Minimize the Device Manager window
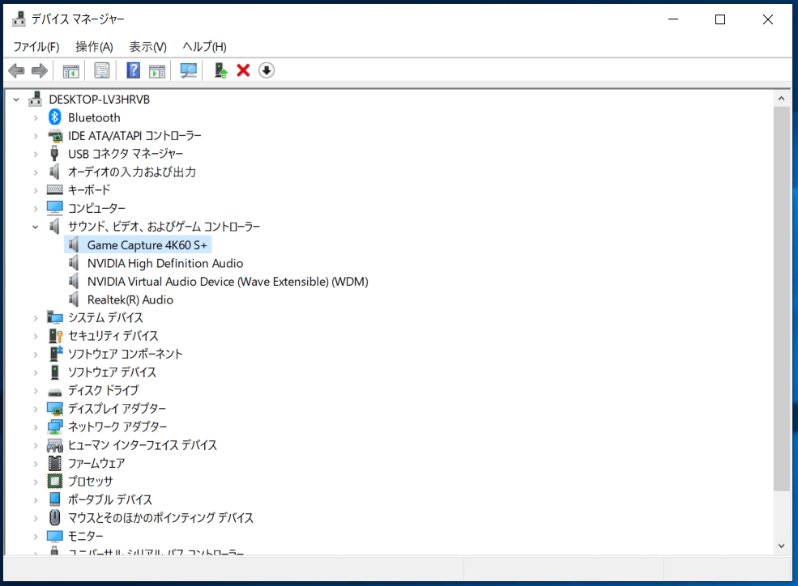798x586 pixels. point(672,19)
